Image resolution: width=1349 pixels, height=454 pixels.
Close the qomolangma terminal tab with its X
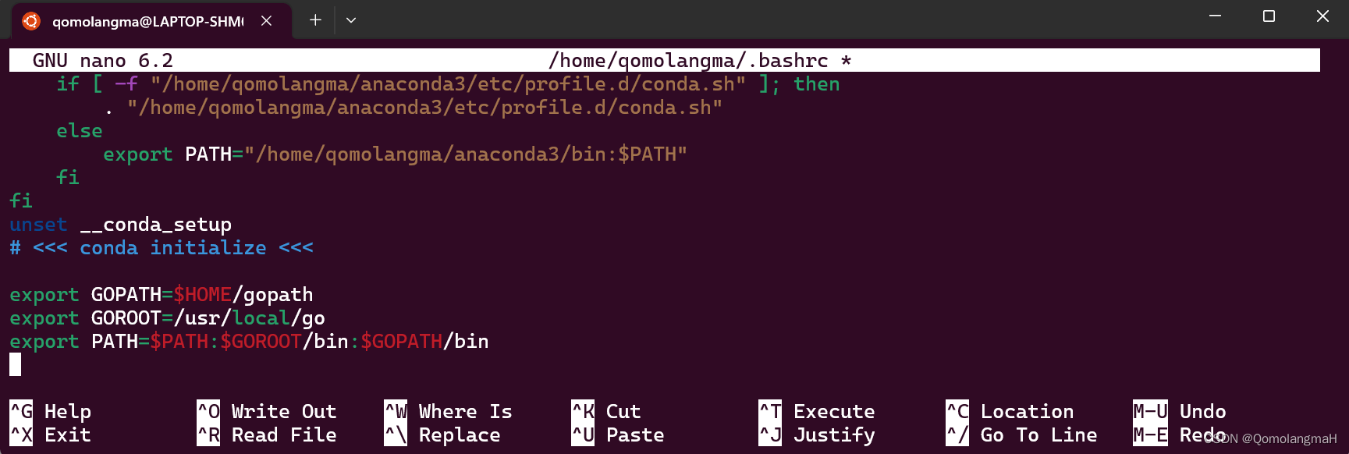click(267, 20)
